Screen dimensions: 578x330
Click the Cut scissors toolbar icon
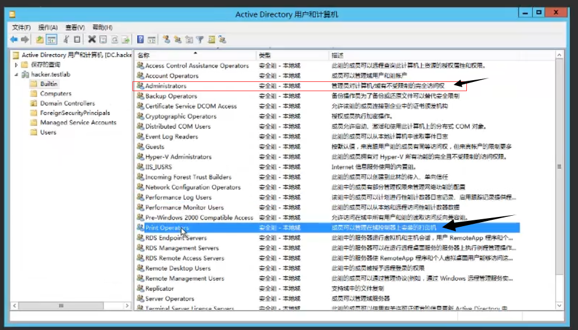coord(66,39)
